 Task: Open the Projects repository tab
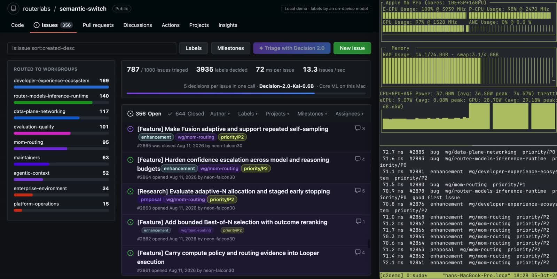(x=199, y=25)
